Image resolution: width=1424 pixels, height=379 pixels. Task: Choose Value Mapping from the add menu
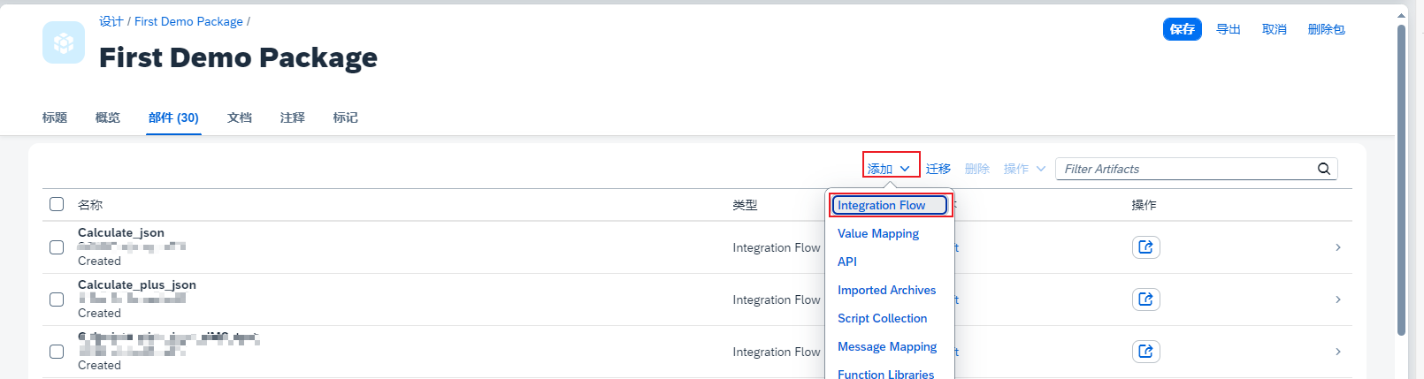tap(877, 233)
